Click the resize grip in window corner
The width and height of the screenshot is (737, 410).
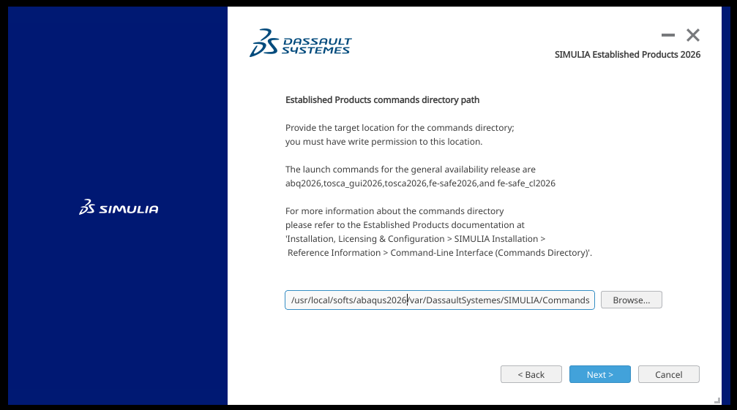[x=717, y=400]
